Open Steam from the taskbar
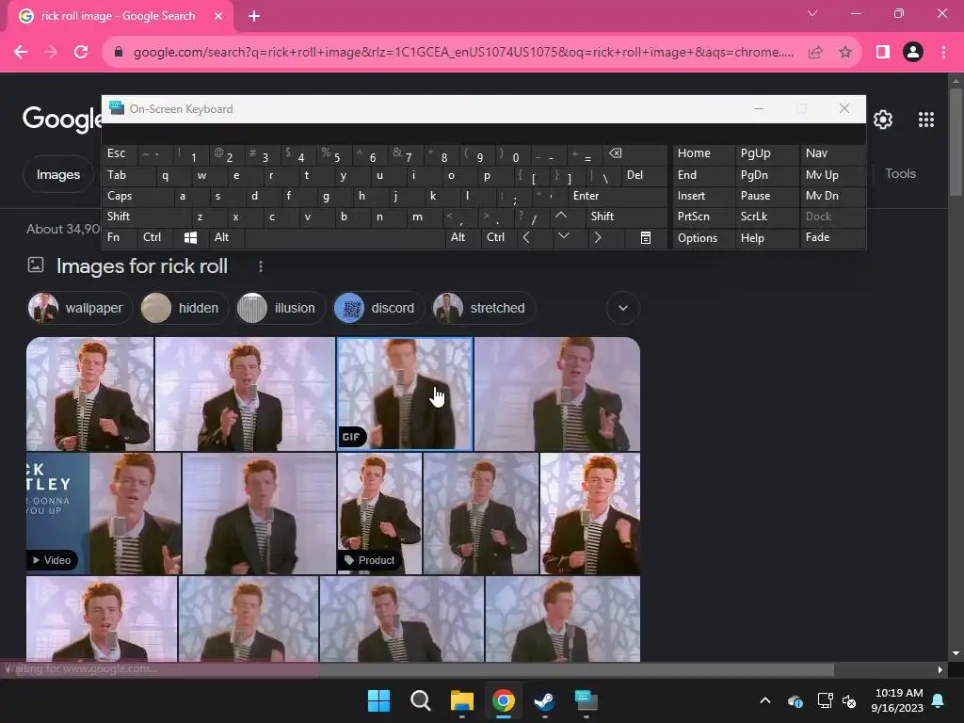The width and height of the screenshot is (964, 723). click(545, 700)
